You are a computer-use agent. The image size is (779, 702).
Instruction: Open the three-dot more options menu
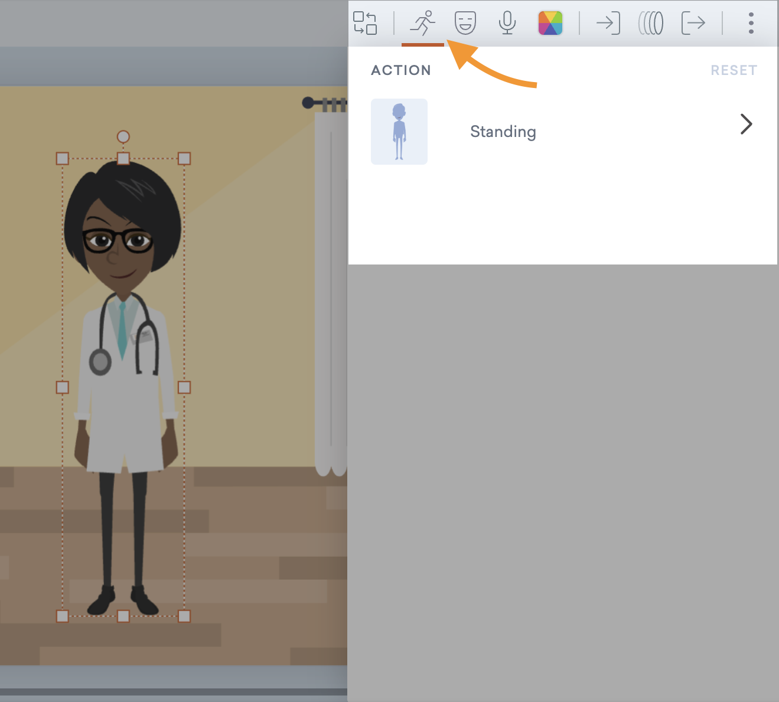pyautogui.click(x=751, y=24)
